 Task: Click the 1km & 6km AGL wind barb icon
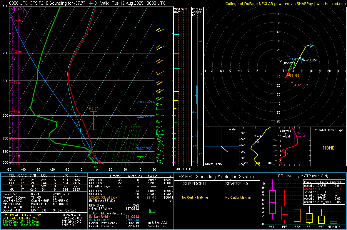(x=153, y=211)
